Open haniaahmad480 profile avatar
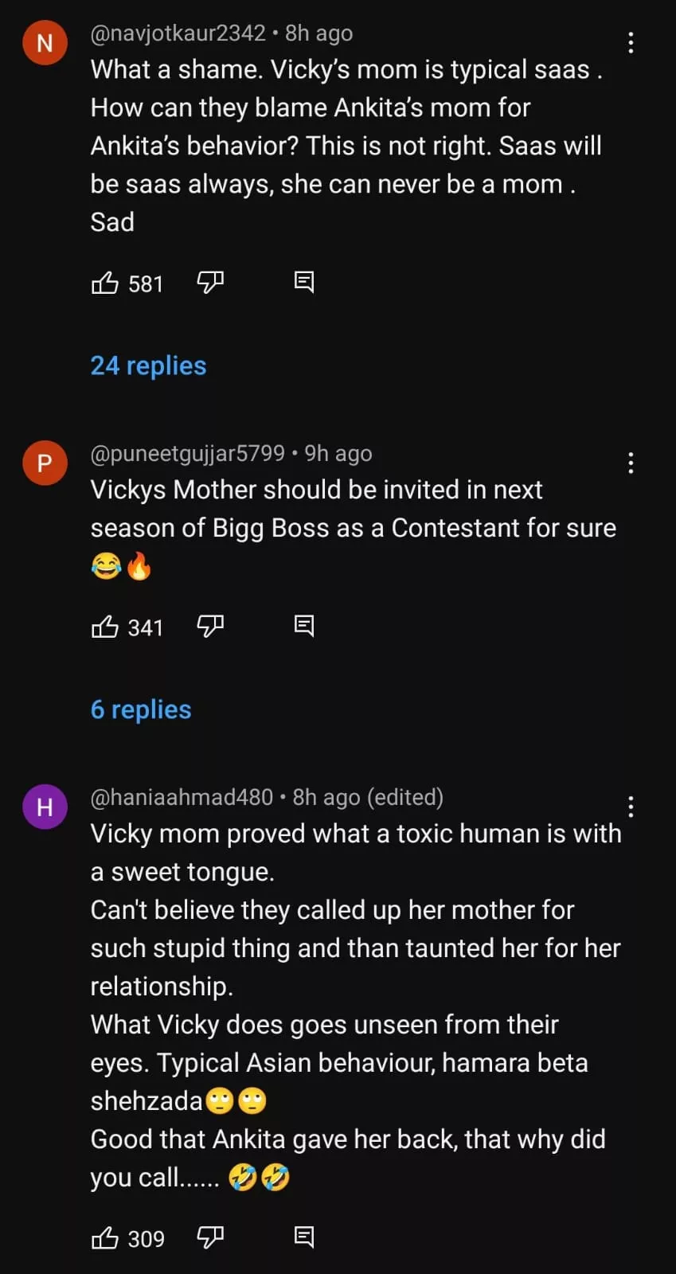Image resolution: width=676 pixels, height=1274 pixels. (45, 807)
